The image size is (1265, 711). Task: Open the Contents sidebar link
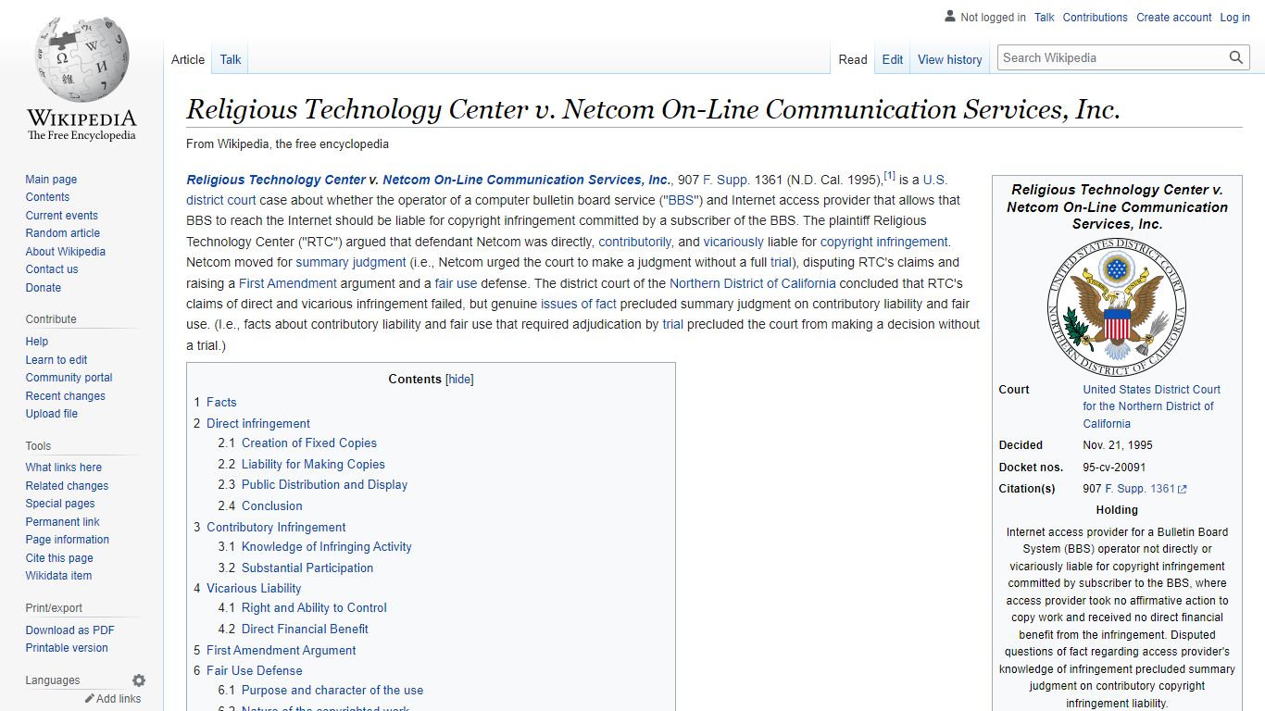click(x=47, y=197)
